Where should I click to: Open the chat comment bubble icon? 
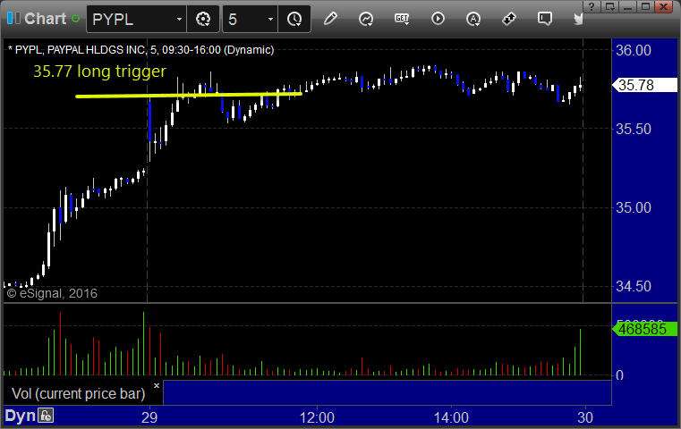(545, 19)
